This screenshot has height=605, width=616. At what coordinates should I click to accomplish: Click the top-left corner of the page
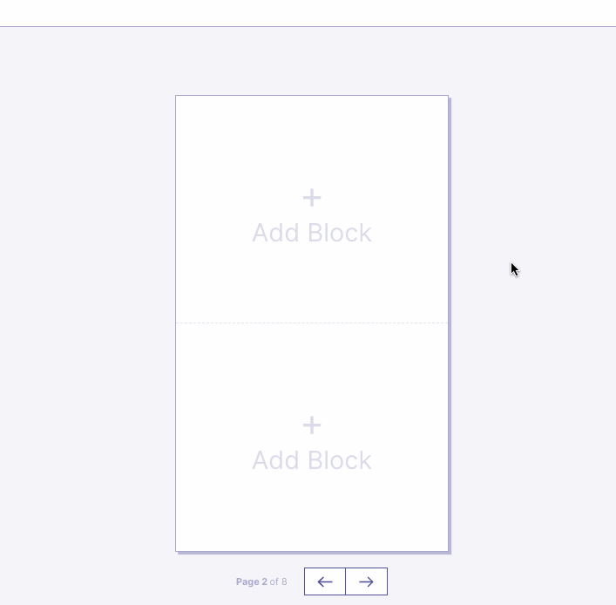[178, 98]
